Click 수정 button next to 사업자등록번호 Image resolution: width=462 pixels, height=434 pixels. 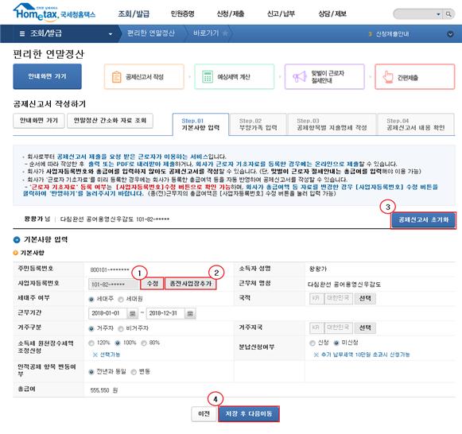pos(153,284)
